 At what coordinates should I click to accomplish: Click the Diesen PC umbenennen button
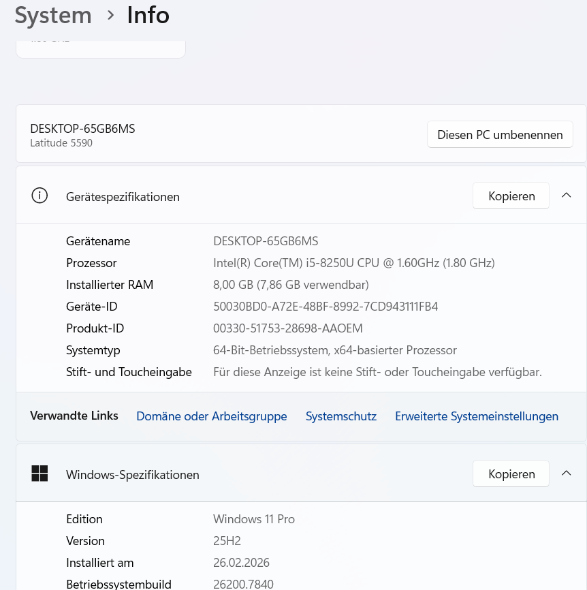(x=500, y=134)
